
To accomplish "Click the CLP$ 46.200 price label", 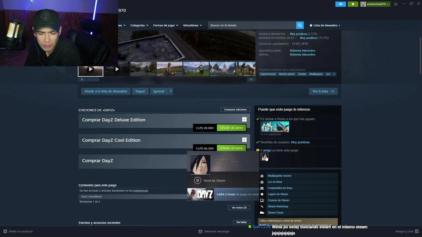I will (x=205, y=148).
